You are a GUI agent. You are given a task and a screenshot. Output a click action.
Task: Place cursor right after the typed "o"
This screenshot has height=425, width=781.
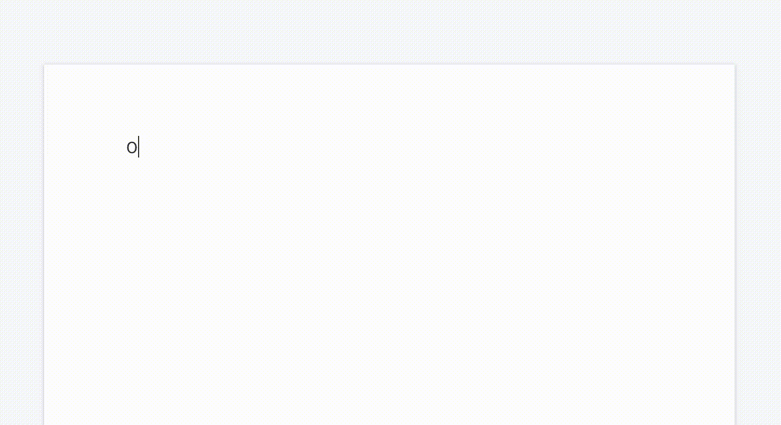point(138,147)
